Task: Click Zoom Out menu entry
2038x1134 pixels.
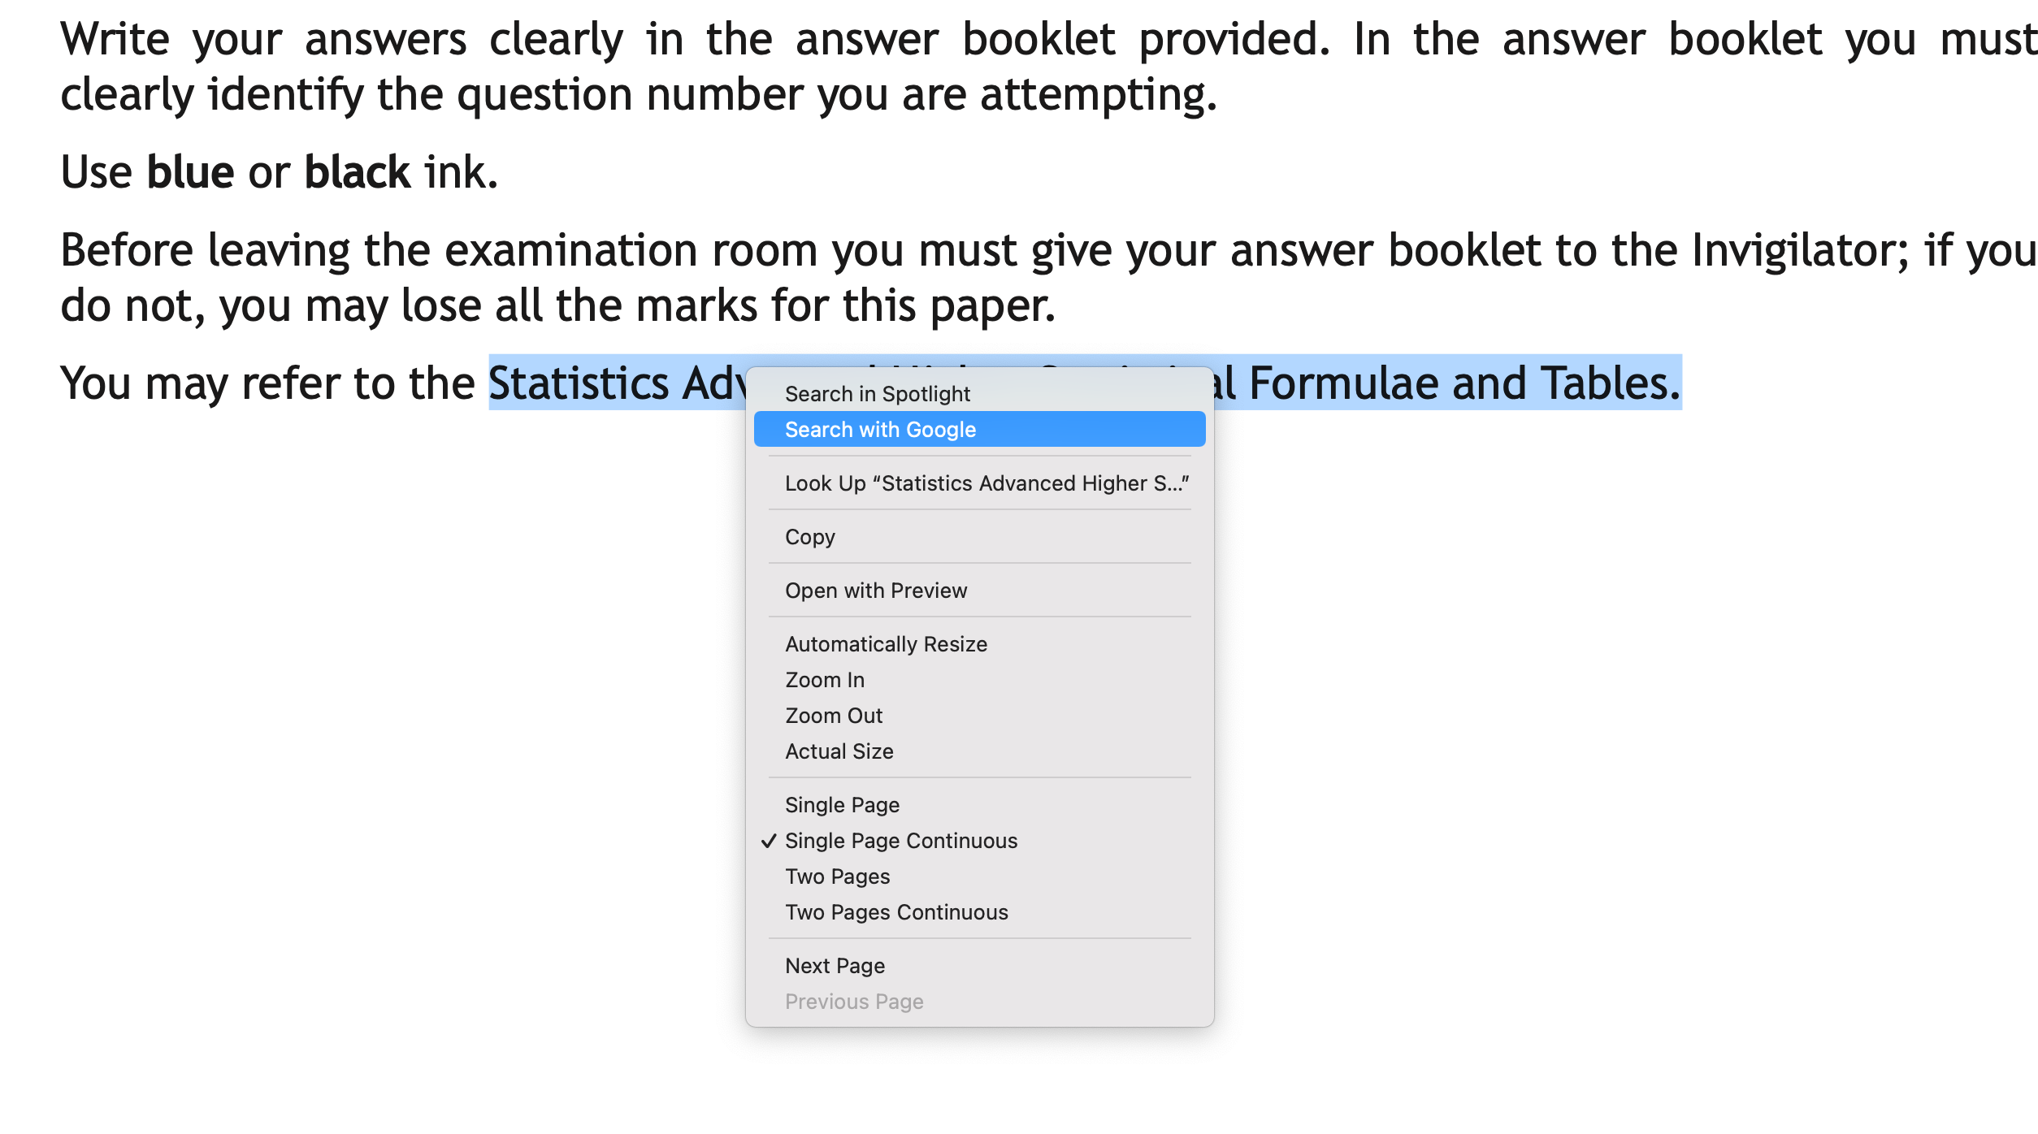Action: pos(833,716)
